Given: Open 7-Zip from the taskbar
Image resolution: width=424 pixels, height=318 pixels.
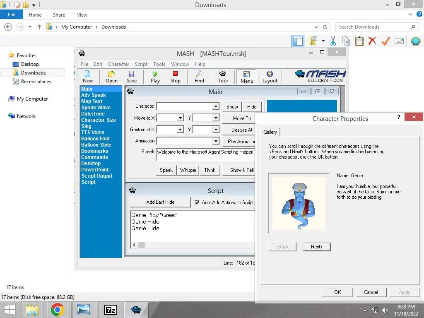Looking at the screenshot, I should pos(110,310).
